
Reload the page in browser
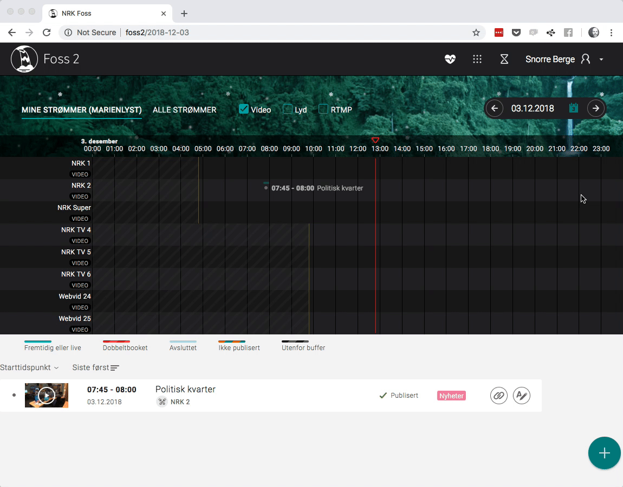point(47,32)
